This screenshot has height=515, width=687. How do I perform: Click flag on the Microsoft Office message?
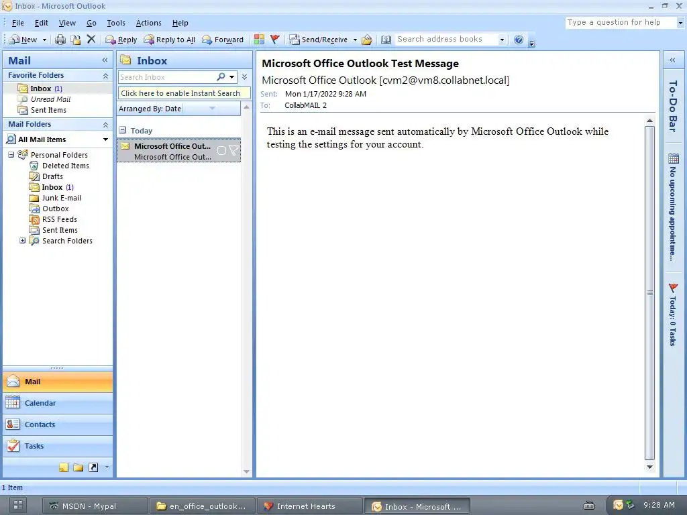(x=234, y=151)
